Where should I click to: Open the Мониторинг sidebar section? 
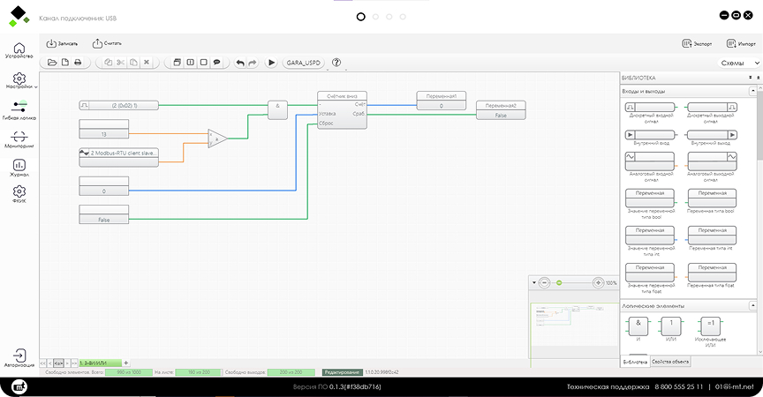(x=19, y=139)
